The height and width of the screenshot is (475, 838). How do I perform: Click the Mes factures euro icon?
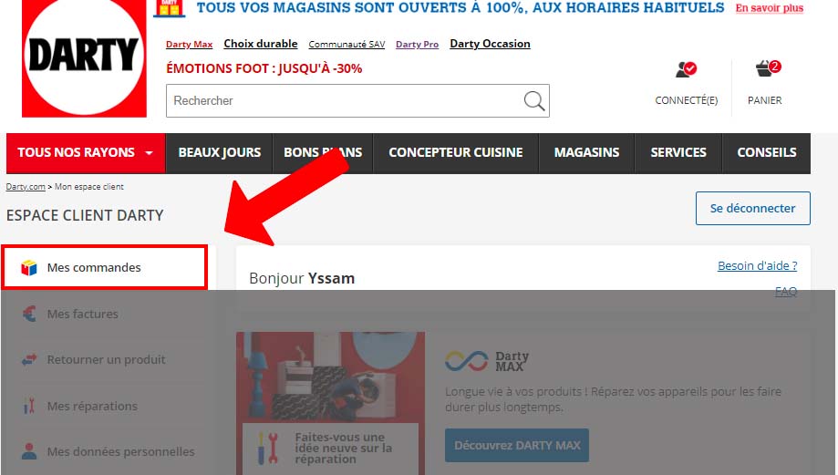coord(29,314)
